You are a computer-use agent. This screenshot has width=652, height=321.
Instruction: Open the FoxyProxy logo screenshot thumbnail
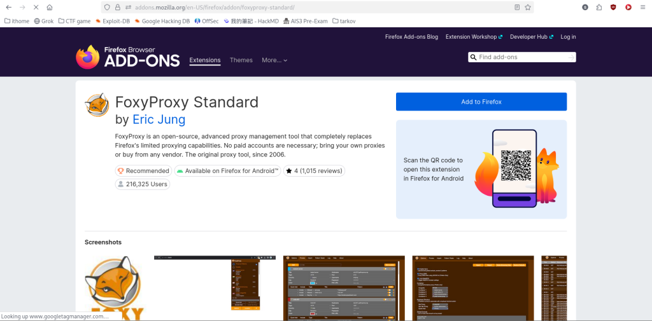coord(115,288)
